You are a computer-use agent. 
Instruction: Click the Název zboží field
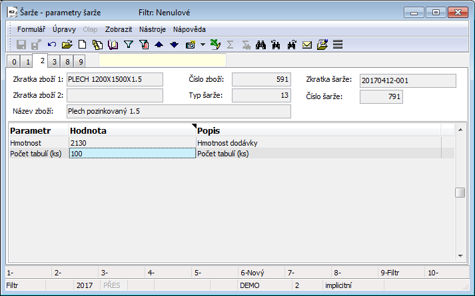point(179,111)
